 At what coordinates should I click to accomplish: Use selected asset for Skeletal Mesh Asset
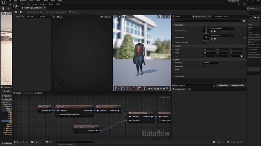212,32
